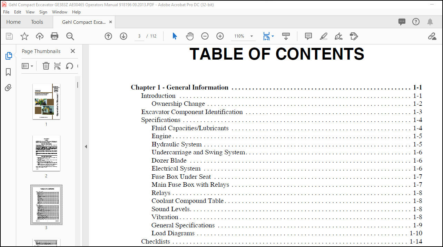
Task: Open notifications bell icon
Action: 430,22
